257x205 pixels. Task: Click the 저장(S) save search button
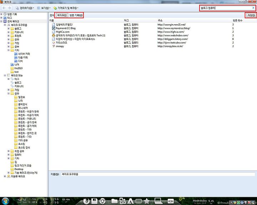[x=251, y=15]
